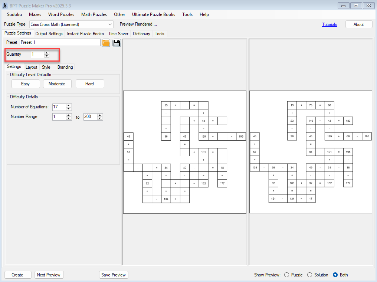Screen dimensions: 377x282
Task: Click the Hard difficulty button
Action: (89, 84)
